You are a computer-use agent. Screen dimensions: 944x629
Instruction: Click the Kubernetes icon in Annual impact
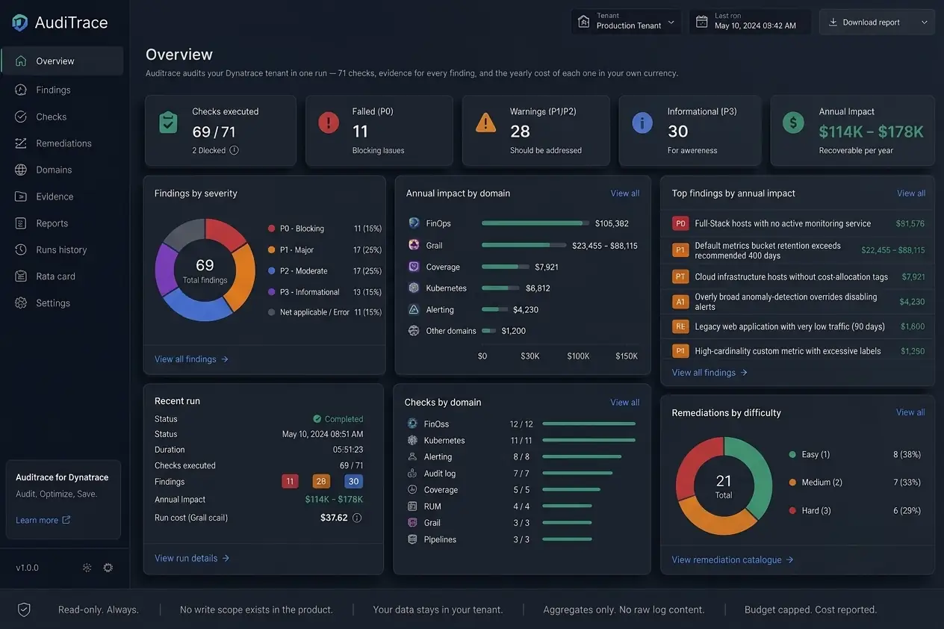coord(414,288)
